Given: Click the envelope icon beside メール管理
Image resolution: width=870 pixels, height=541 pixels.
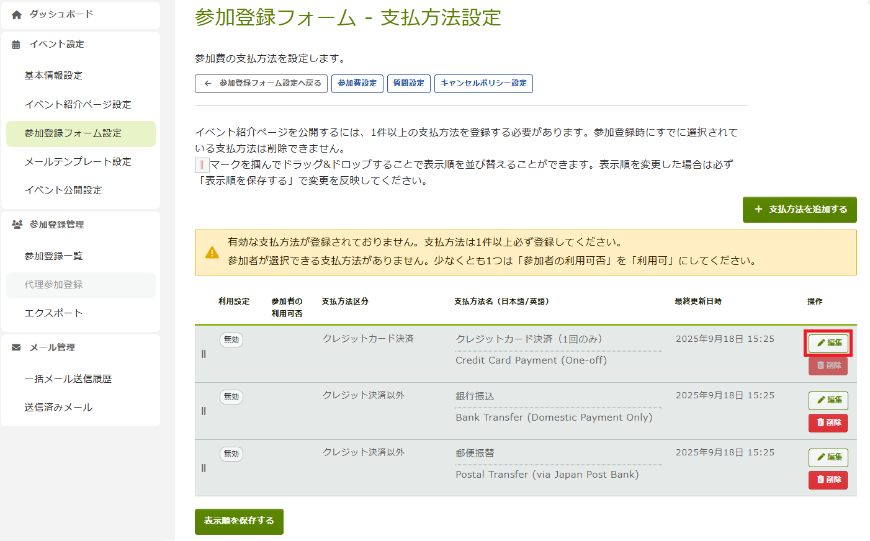Looking at the screenshot, I should pyautogui.click(x=16, y=347).
